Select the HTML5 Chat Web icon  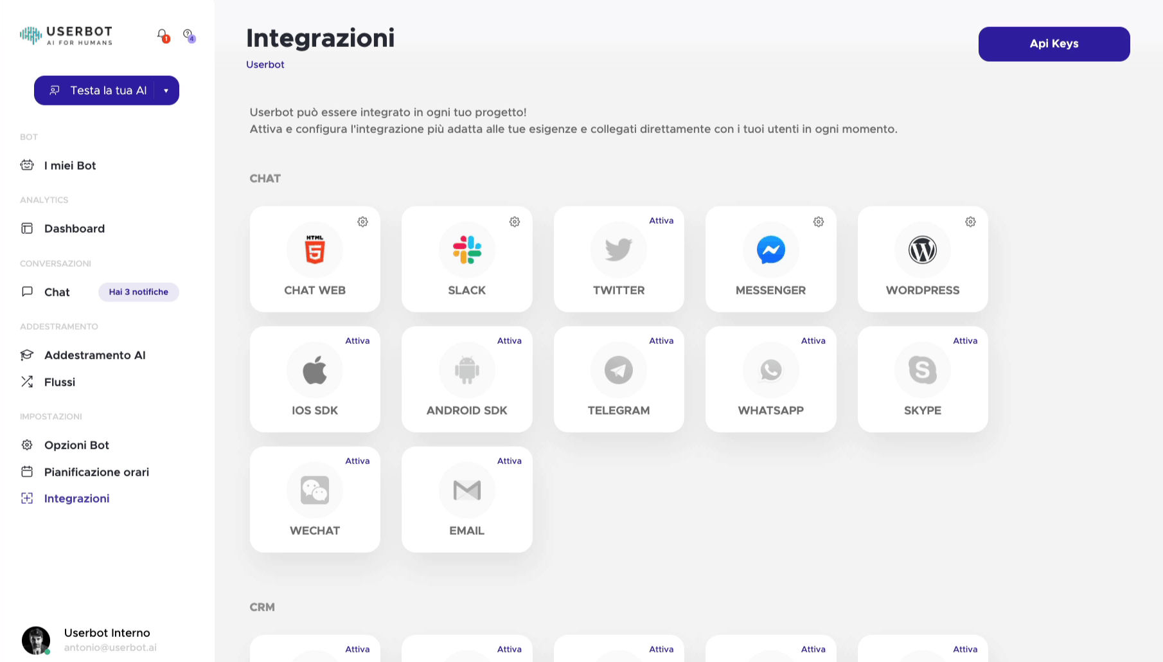coord(315,249)
